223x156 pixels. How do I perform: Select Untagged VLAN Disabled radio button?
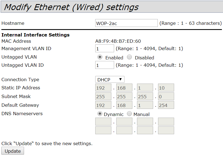(x=129, y=57)
